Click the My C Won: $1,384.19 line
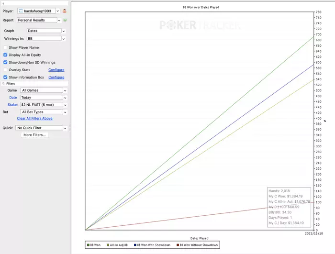 [286, 196]
